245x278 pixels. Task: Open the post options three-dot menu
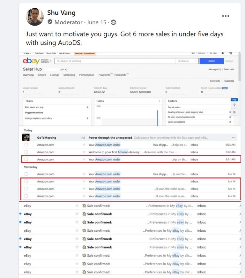click(226, 16)
